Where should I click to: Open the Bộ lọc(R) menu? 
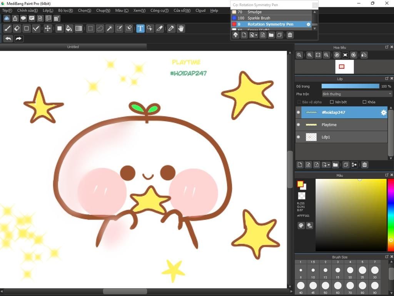[x=65, y=10]
